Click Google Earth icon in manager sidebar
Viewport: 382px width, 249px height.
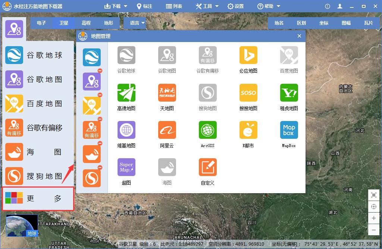pos(92,57)
